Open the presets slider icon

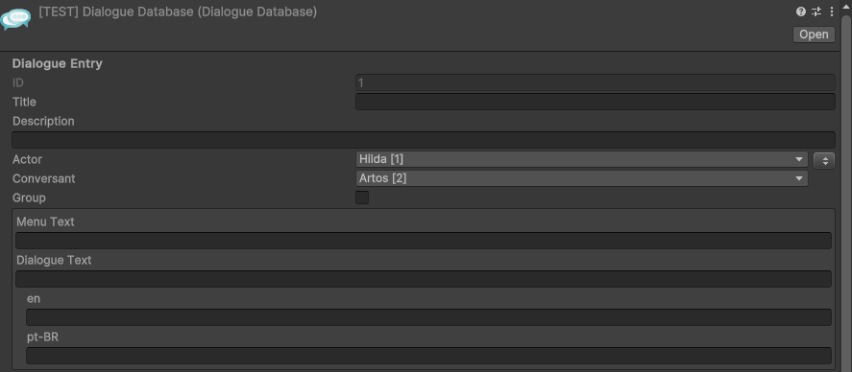[816, 12]
